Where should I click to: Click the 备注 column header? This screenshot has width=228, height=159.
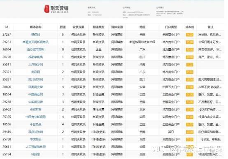210,27
